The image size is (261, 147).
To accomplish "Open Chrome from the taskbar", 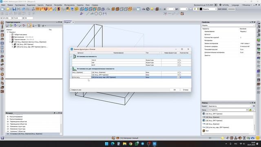I will 130,144.
